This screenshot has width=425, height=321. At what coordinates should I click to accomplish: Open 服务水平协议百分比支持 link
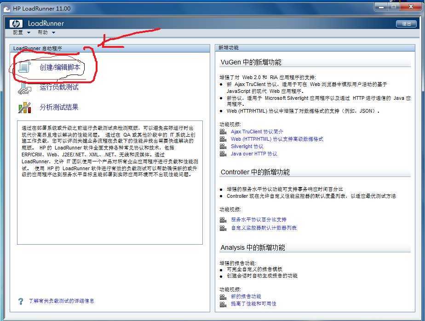[x=258, y=220]
